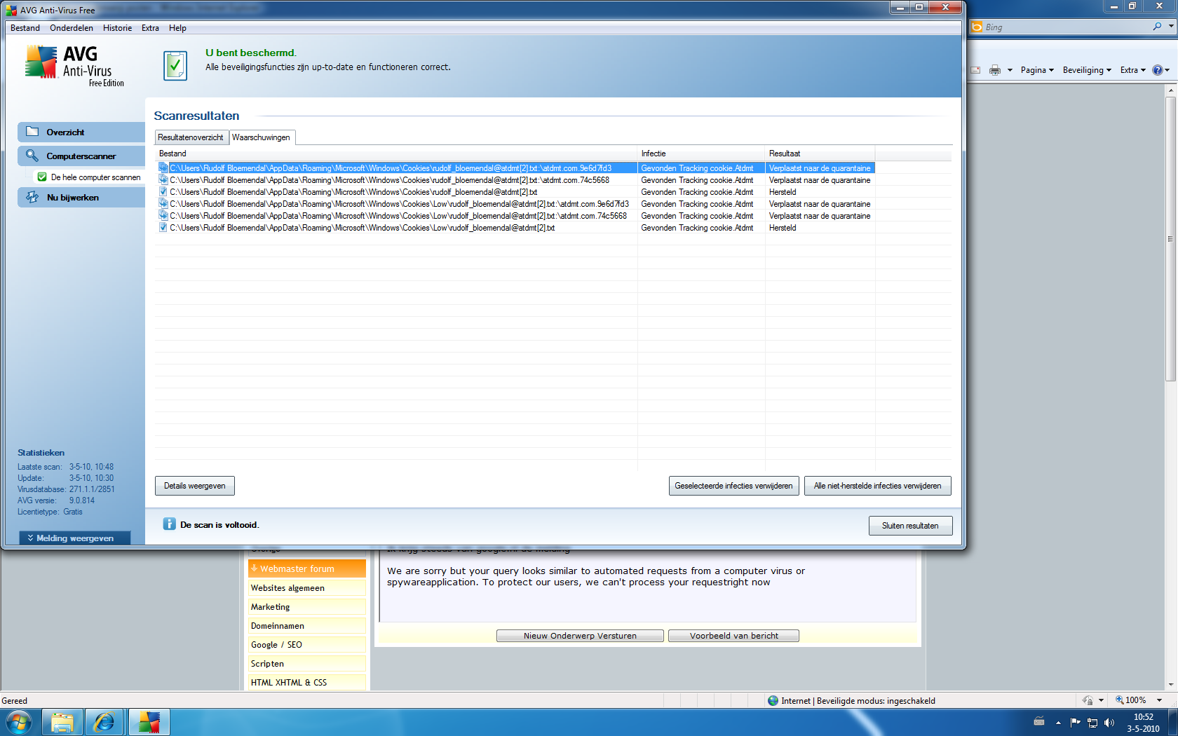Open the 100% zoom level dropdown

point(1160,700)
